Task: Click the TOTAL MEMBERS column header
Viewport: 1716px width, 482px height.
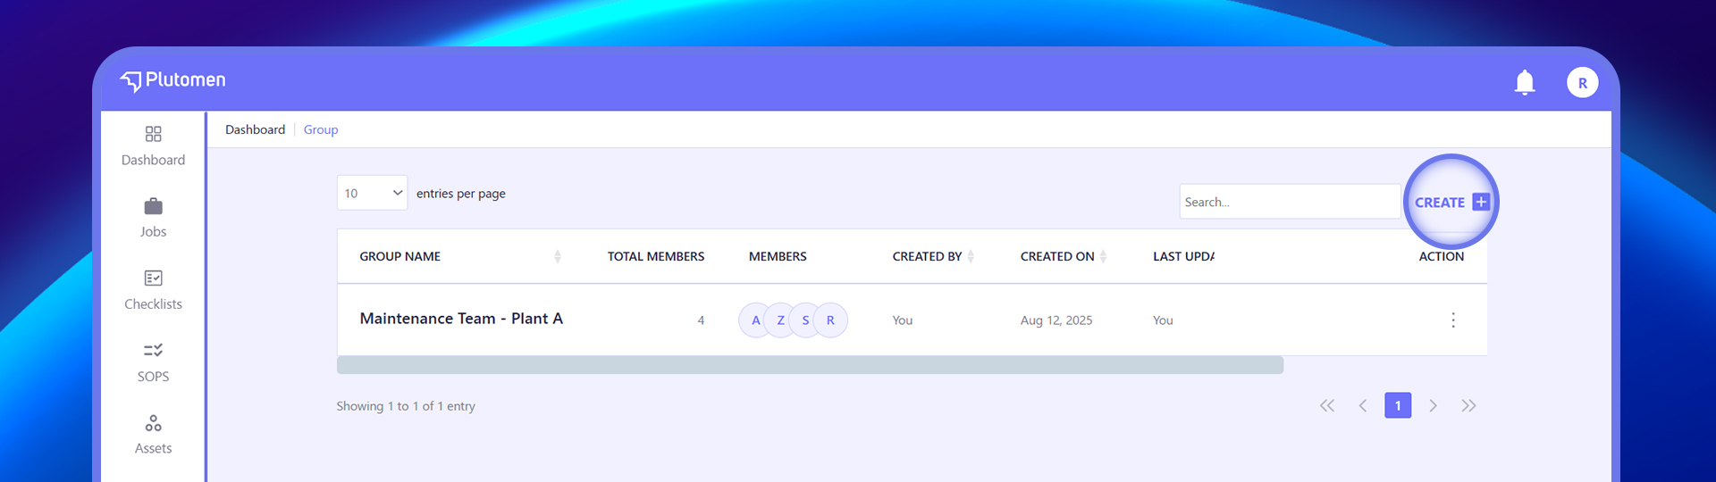Action: [x=656, y=257]
